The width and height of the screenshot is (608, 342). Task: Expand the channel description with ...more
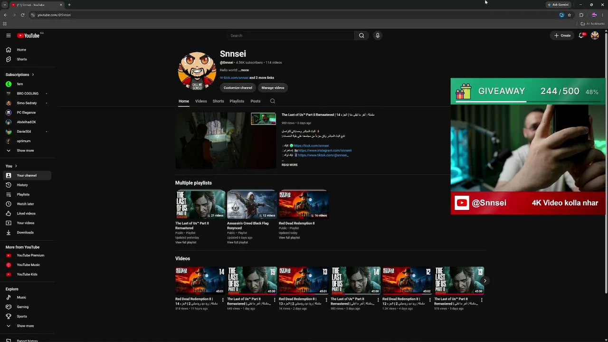coord(244,70)
